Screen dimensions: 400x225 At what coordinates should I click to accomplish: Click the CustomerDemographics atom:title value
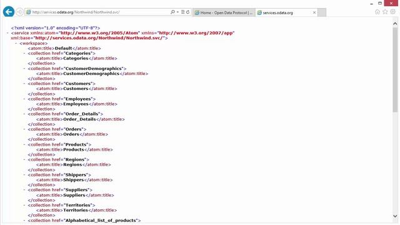tap(91, 74)
